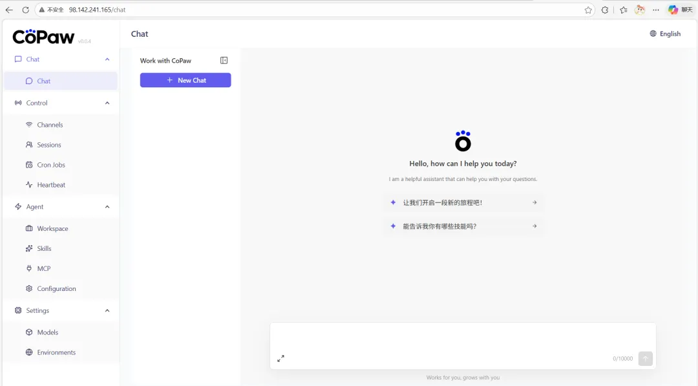Image resolution: width=698 pixels, height=386 pixels.
Task: Collapse the chat list panel icon
Action: coord(224,61)
